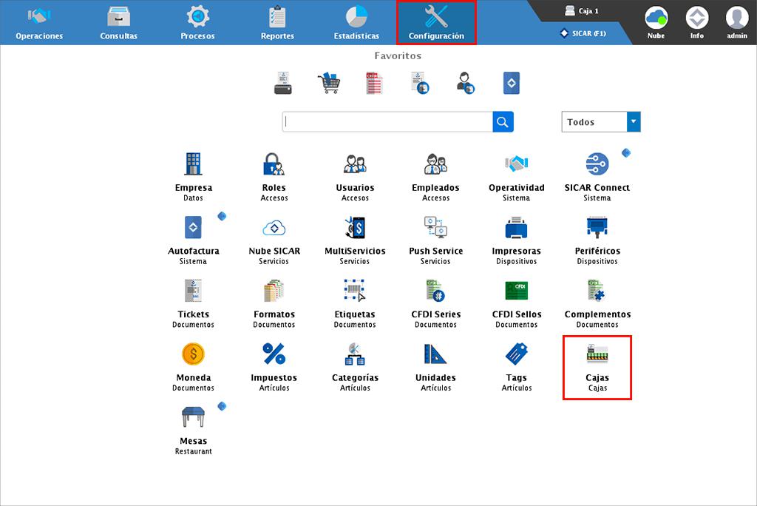Open the Cajas configuration icon
Image resolution: width=757 pixels, height=506 pixels.
click(x=597, y=355)
